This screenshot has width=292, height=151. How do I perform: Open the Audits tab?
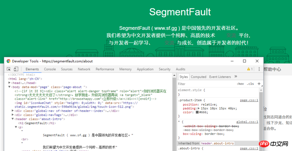click(180, 69)
